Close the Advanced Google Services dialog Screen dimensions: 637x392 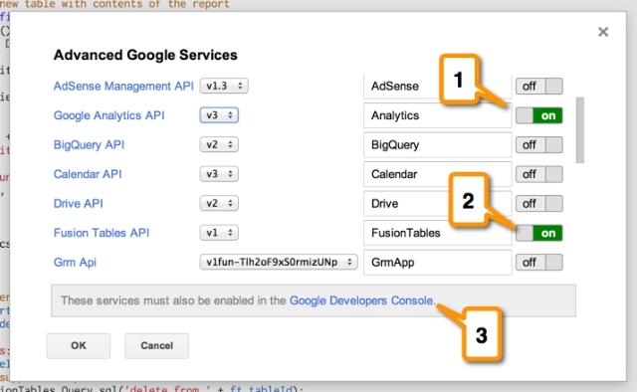[603, 32]
